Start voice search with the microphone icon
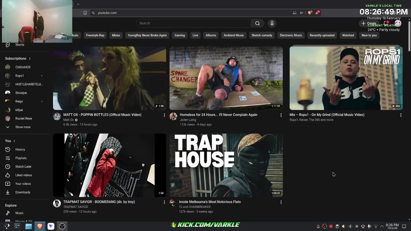 [x=272, y=23]
